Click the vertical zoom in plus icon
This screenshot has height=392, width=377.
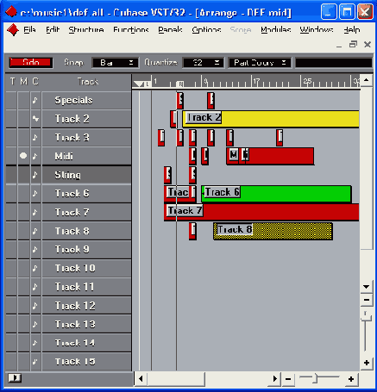pyautogui.click(x=367, y=363)
